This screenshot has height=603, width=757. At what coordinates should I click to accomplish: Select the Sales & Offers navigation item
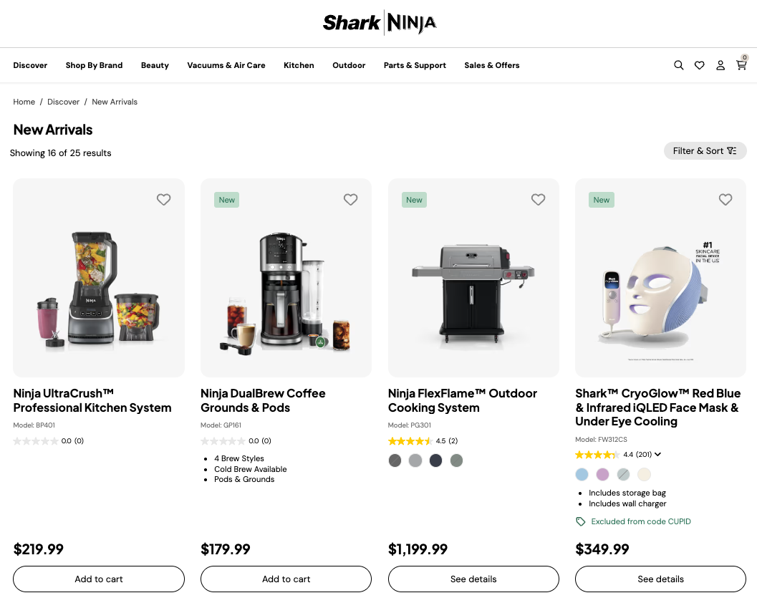click(x=491, y=65)
